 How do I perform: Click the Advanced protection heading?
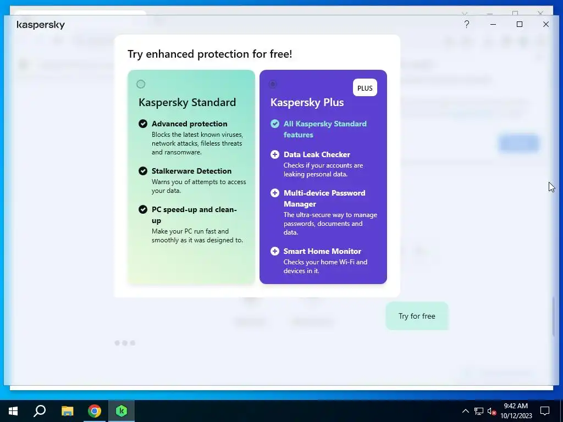(x=189, y=124)
